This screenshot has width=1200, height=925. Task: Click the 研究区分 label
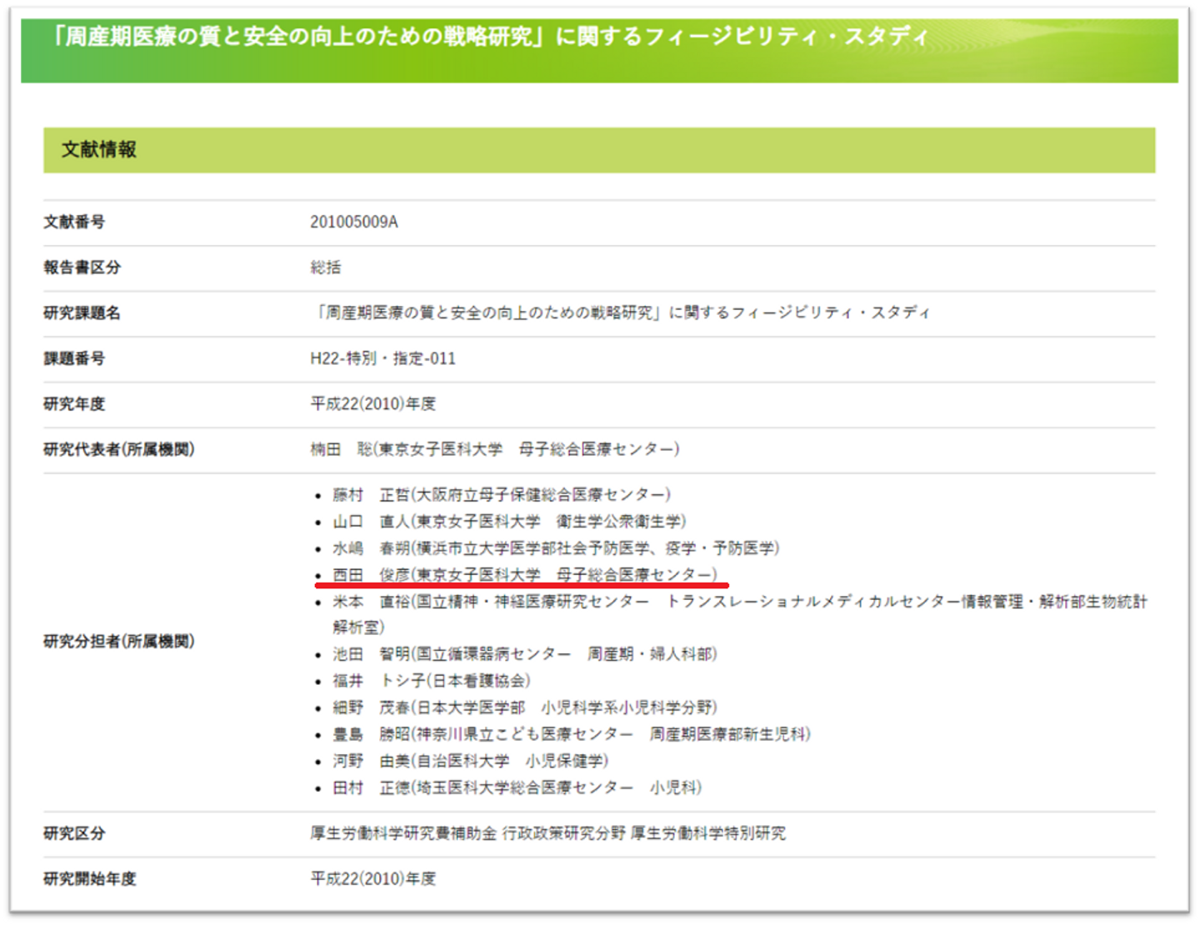(74, 833)
